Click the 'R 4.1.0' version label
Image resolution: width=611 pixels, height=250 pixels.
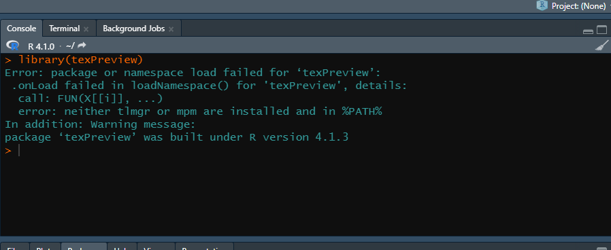point(41,46)
